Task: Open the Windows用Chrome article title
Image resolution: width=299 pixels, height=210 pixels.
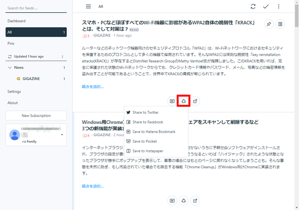Action: (x=103, y=125)
